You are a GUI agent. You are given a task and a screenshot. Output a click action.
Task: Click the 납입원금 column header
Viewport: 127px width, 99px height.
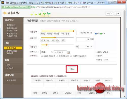[x=68, y=93]
